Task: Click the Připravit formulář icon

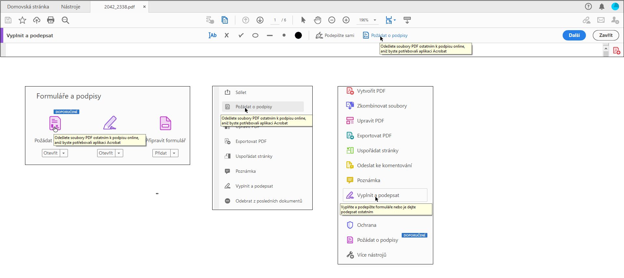Action: (165, 123)
